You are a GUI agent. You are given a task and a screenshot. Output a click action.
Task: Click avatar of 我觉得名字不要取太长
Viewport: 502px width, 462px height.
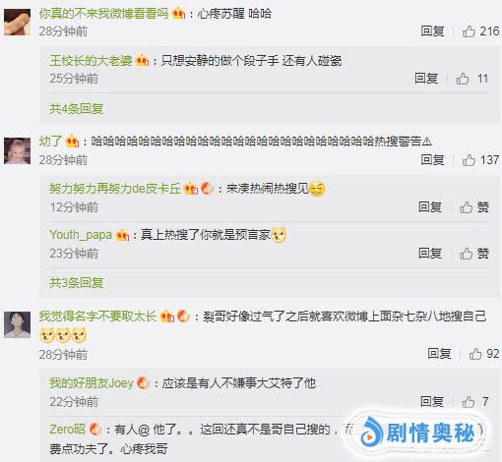[x=17, y=324]
